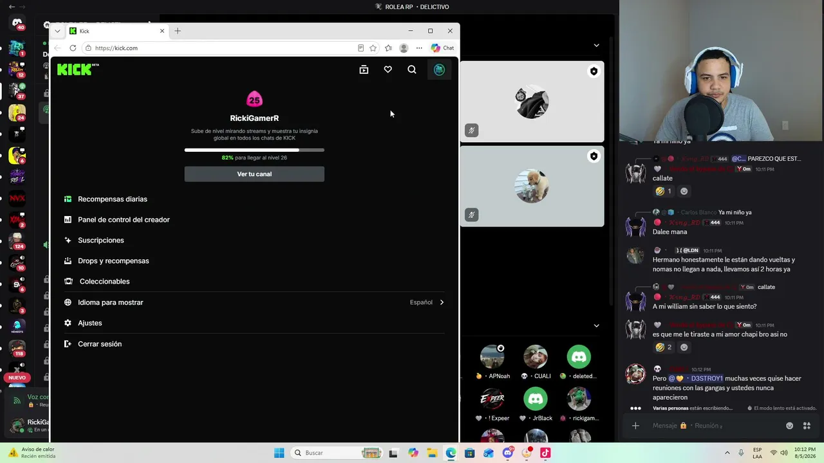Click the Panel de control chart icon

pyautogui.click(x=68, y=220)
